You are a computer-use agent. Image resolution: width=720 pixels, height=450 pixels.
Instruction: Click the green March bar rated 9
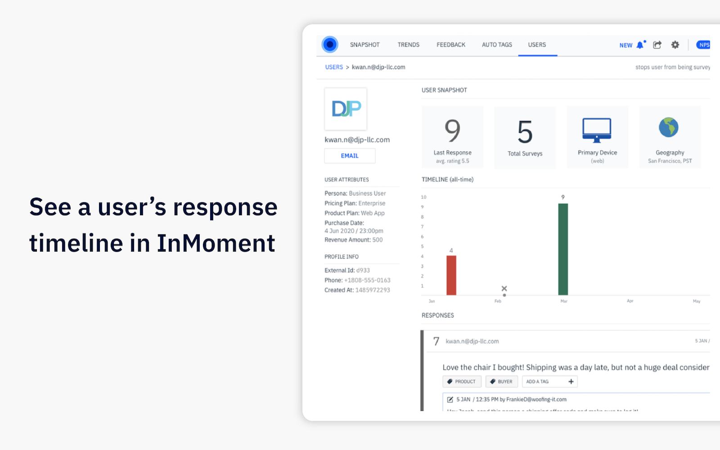coord(563,247)
